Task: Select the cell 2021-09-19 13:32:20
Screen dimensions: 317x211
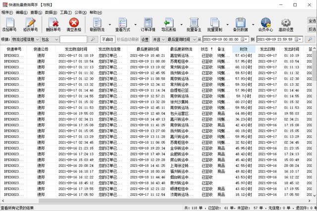Action: (148, 102)
